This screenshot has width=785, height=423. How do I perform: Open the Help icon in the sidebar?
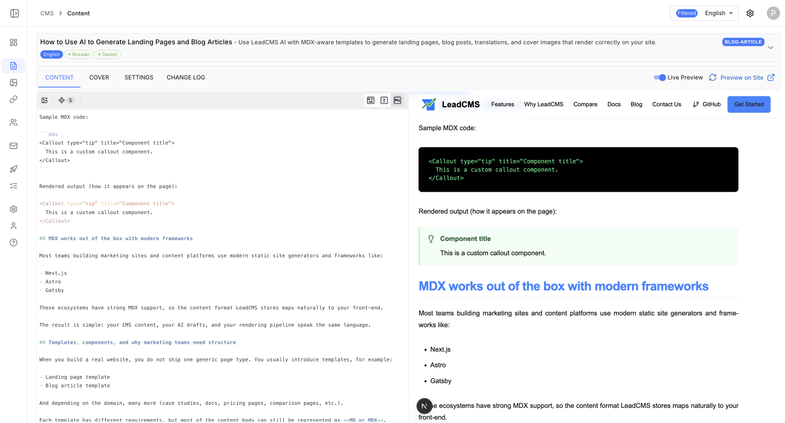coord(14,242)
